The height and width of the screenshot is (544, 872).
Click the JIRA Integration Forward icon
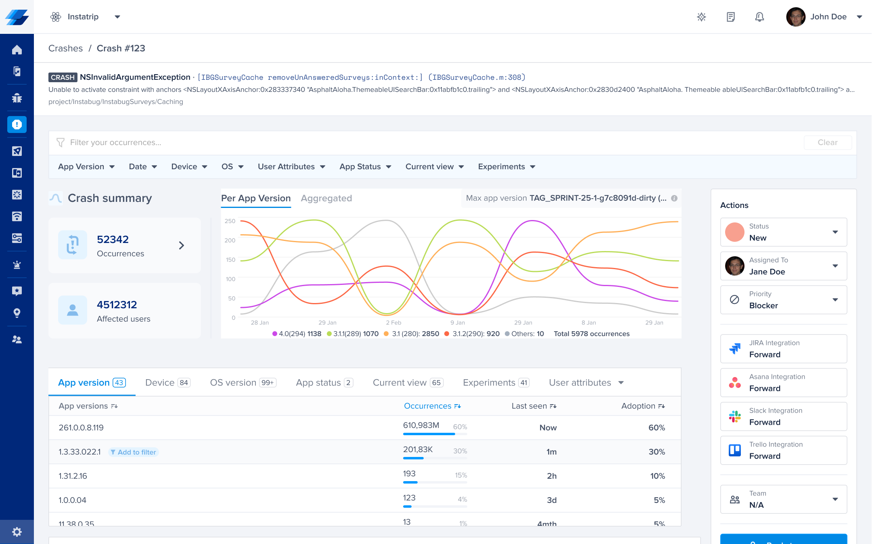click(735, 349)
